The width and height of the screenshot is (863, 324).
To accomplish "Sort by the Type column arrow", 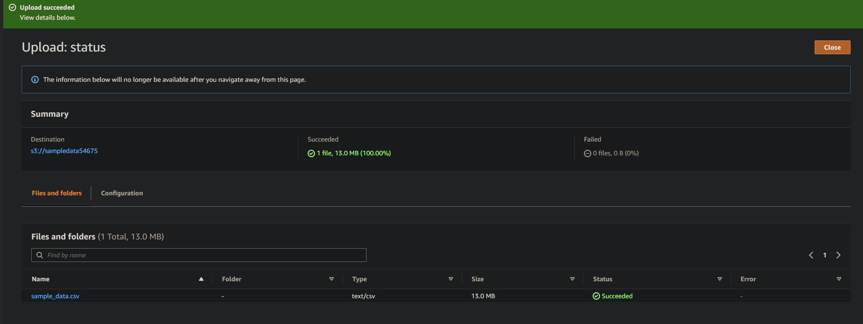I will point(451,279).
